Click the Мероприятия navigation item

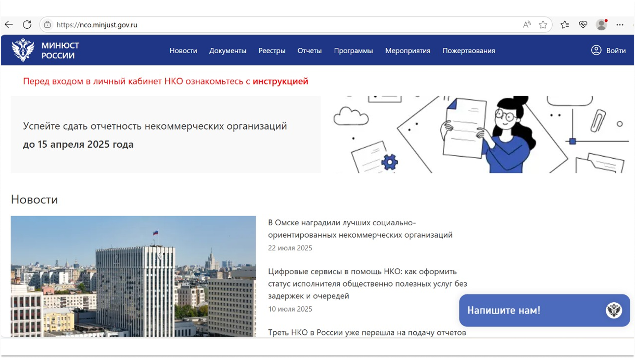click(407, 51)
